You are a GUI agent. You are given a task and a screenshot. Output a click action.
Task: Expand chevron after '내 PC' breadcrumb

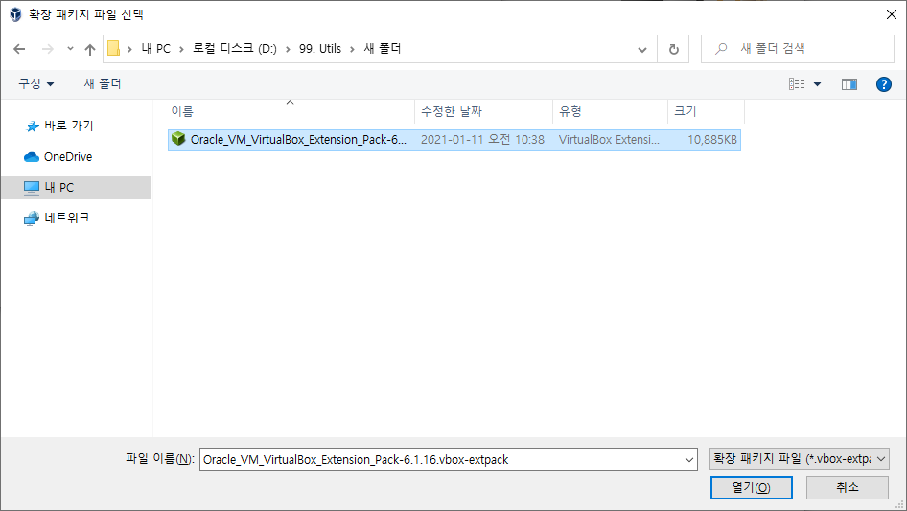(x=181, y=49)
